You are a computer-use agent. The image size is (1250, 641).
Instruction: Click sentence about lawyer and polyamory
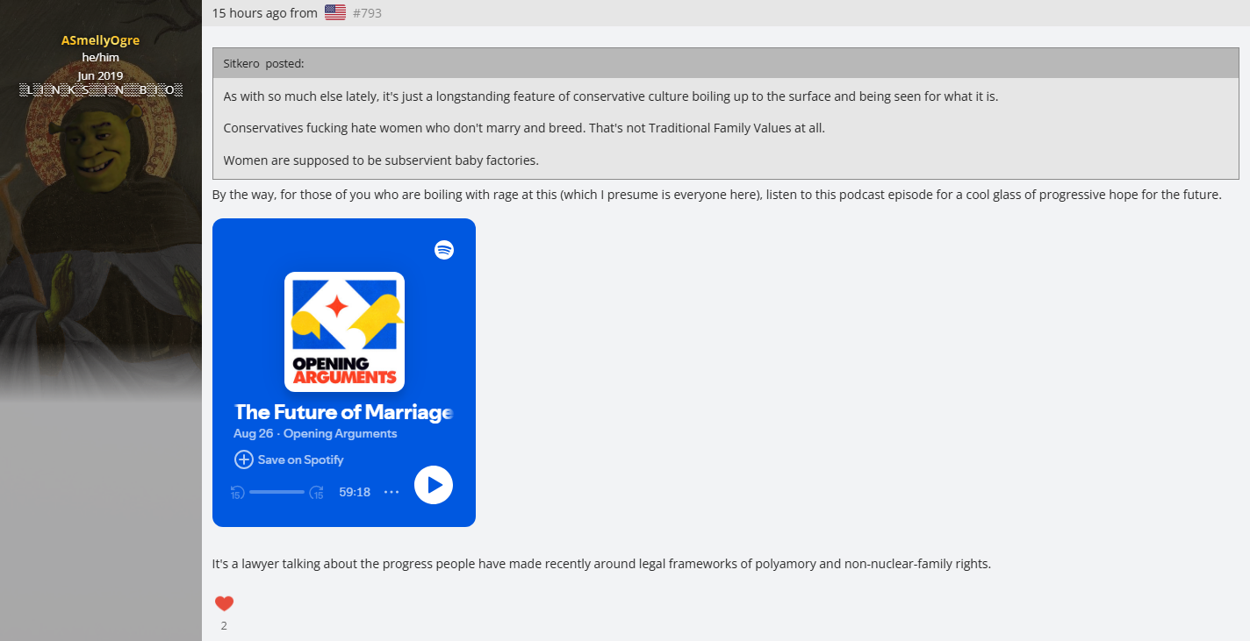(x=601, y=564)
